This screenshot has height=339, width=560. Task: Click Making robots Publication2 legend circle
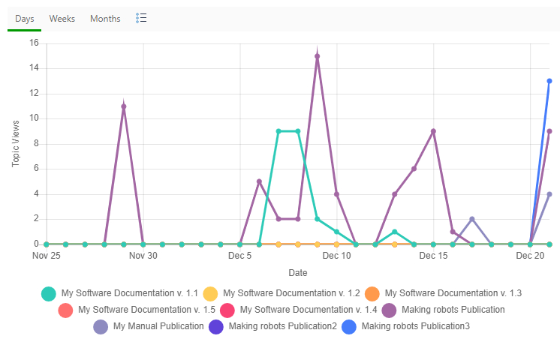[x=216, y=326]
